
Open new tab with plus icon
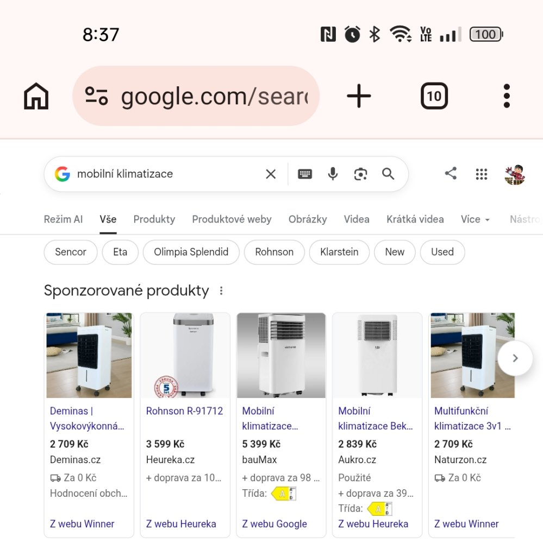point(358,96)
